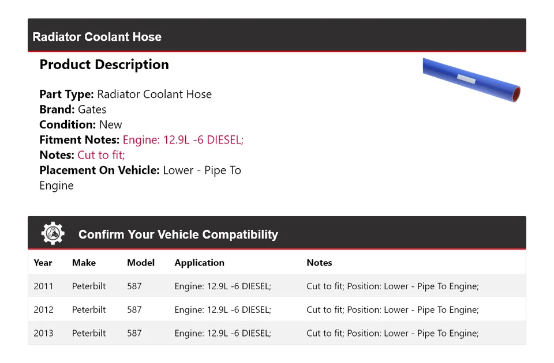Click the engine application cell in the 2013 row
The width and height of the screenshot is (554, 363).
coord(223,333)
